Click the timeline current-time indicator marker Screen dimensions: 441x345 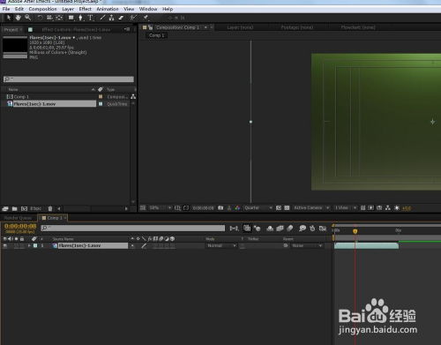[x=355, y=231]
